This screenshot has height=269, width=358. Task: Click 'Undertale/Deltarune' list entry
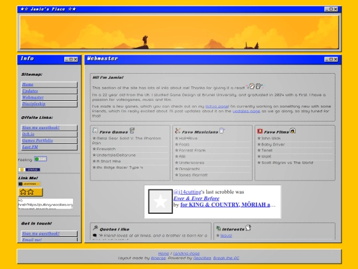(x=116, y=155)
